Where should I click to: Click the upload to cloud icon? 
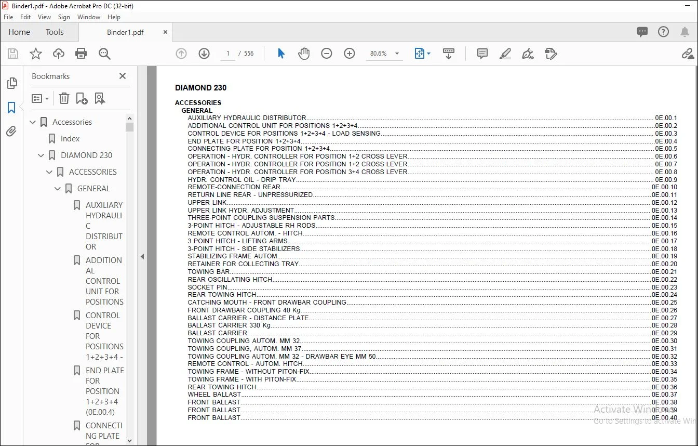(59, 54)
